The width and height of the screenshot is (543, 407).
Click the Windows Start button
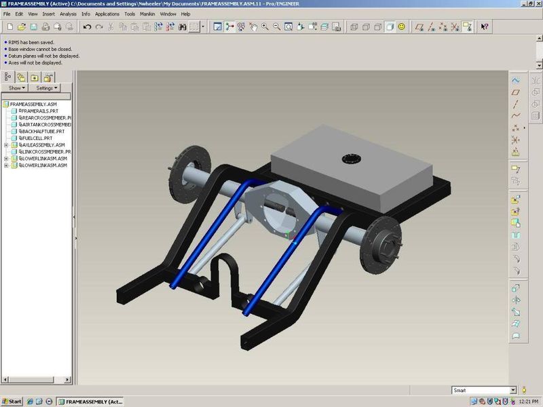tap(12, 402)
